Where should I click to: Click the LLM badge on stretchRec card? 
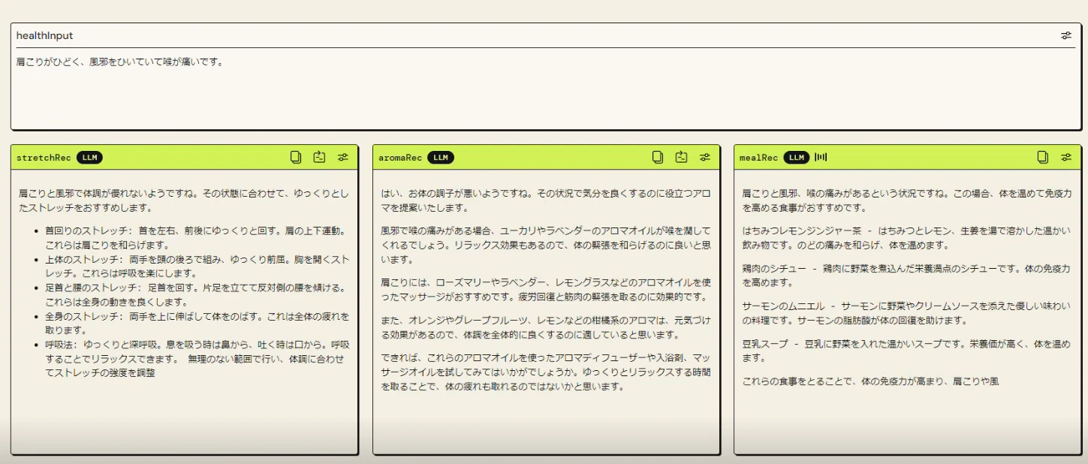click(x=89, y=158)
